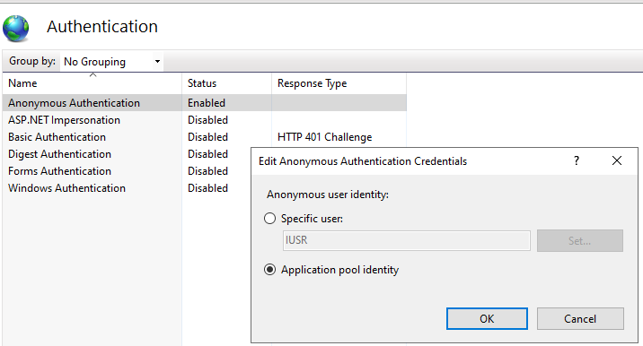The image size is (643, 346).
Task: Confirm the dialog with OK
Action: coord(487,318)
